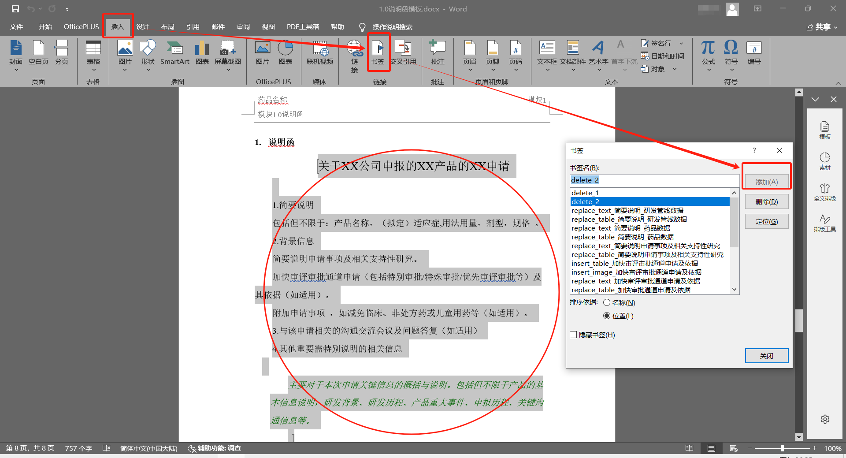
Task: Click the Save icon in title bar
Action: (x=15, y=9)
